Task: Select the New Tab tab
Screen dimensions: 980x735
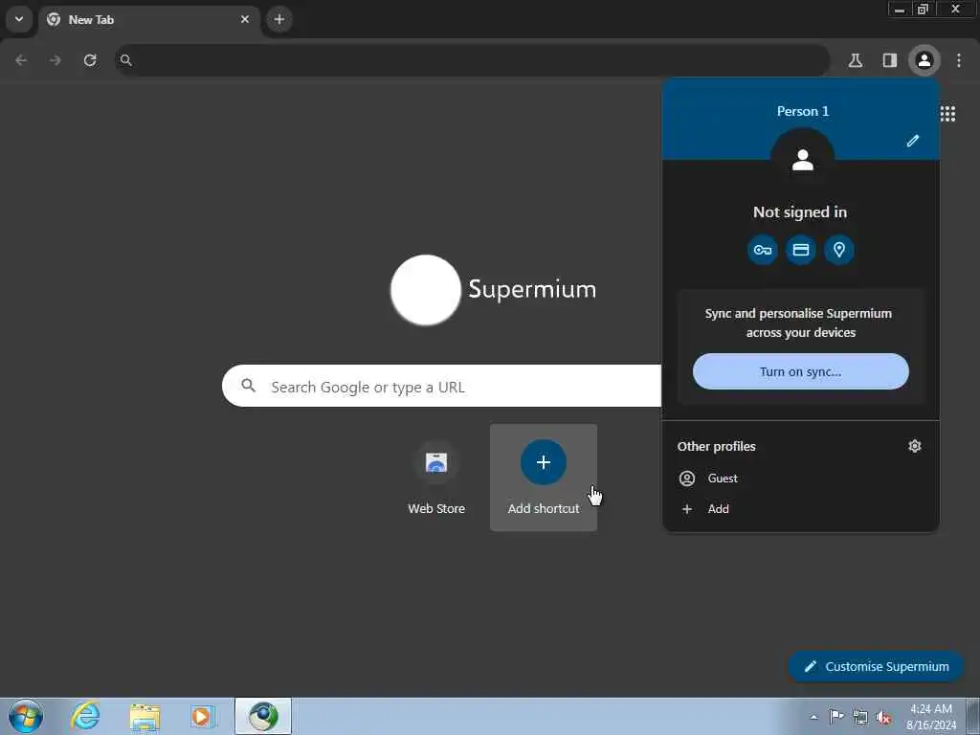Action: (150, 19)
